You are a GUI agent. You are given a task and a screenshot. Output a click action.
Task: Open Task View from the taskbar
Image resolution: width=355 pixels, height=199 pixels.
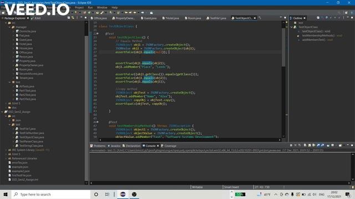[x=107, y=194]
